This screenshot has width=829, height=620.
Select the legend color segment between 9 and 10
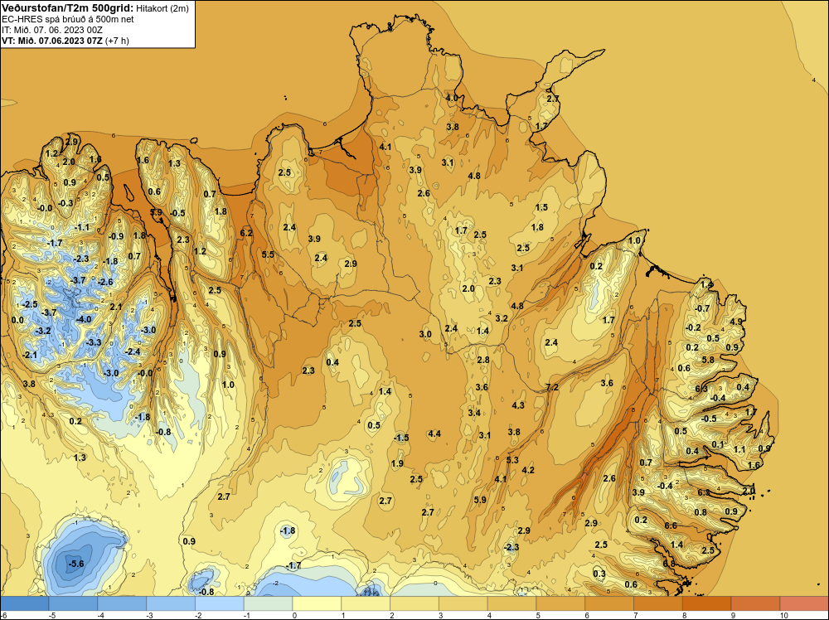755,603
